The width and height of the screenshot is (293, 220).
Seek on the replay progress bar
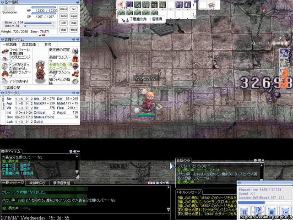[264, 203]
